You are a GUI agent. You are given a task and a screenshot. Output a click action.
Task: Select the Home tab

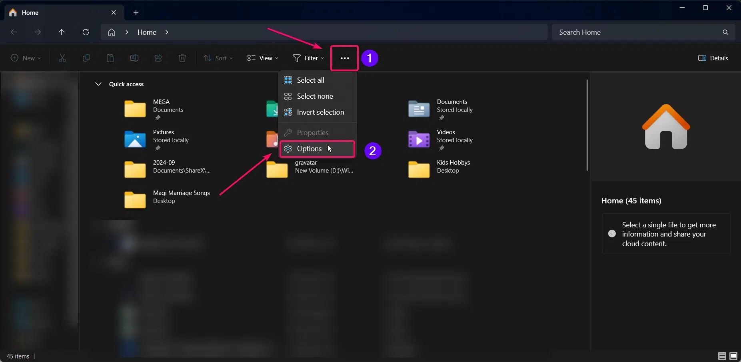[x=64, y=12]
